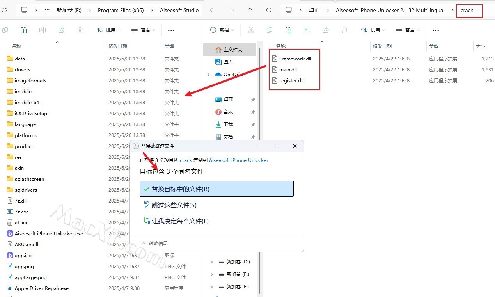This screenshot has height=297, width=495.
Task: Select Replace the files in the destination (替换目标中的文件)
Action: [216, 189]
